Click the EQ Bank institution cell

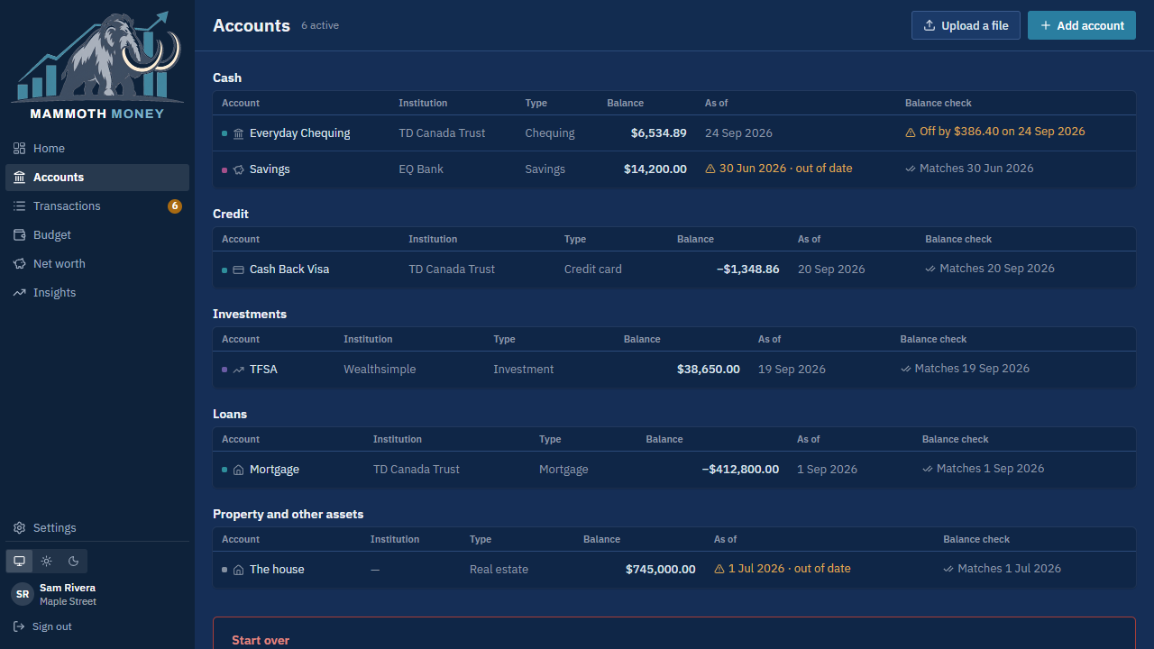click(421, 169)
